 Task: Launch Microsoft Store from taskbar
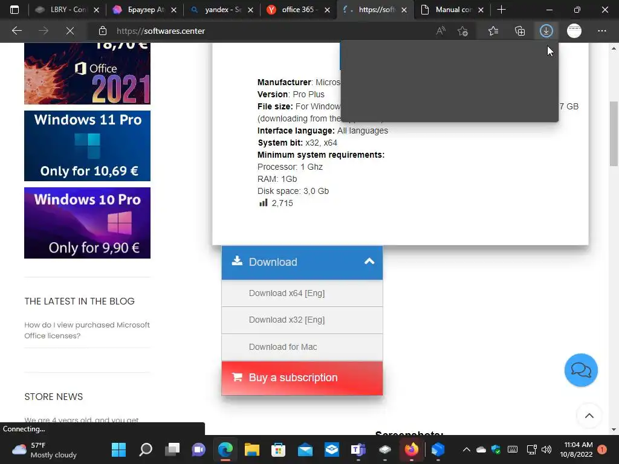(x=278, y=449)
